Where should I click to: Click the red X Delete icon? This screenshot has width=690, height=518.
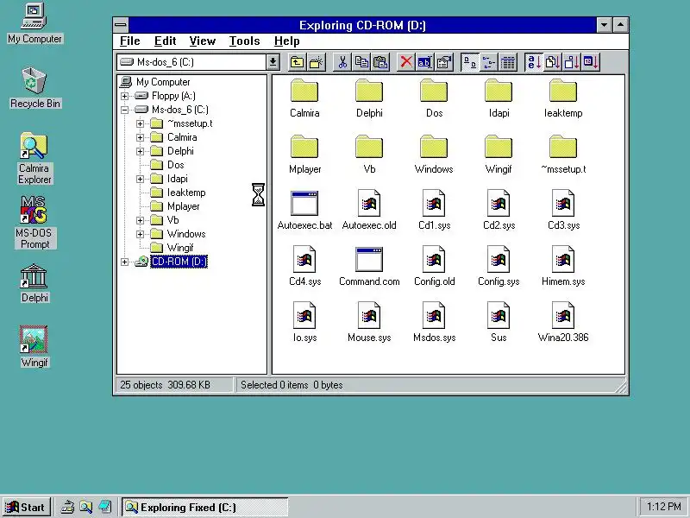coord(405,62)
